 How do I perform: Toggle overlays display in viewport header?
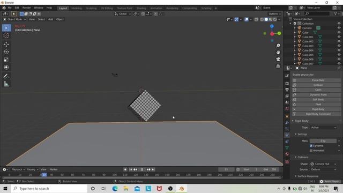247,19
